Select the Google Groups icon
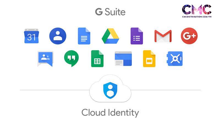 (x=45, y=59)
